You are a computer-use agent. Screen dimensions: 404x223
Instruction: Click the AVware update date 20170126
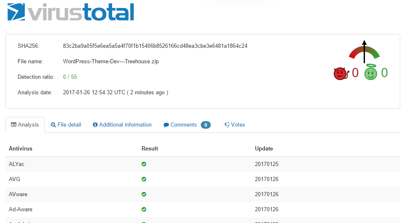(x=267, y=194)
